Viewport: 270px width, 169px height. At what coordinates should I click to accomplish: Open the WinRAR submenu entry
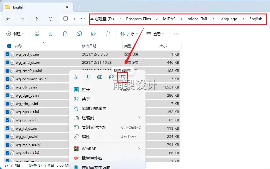coord(107,149)
